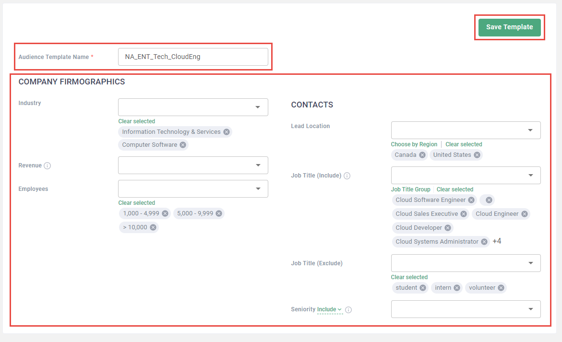The height and width of the screenshot is (342, 562).
Task: Delete the 1,000 - 4,999 employees chip
Action: [x=165, y=213]
